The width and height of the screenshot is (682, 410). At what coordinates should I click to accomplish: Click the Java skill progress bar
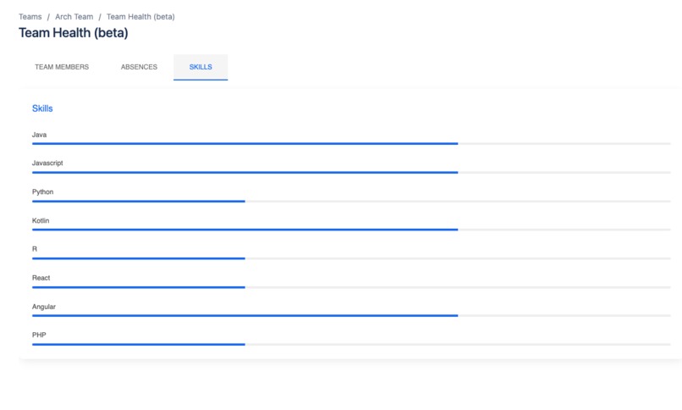coord(351,144)
